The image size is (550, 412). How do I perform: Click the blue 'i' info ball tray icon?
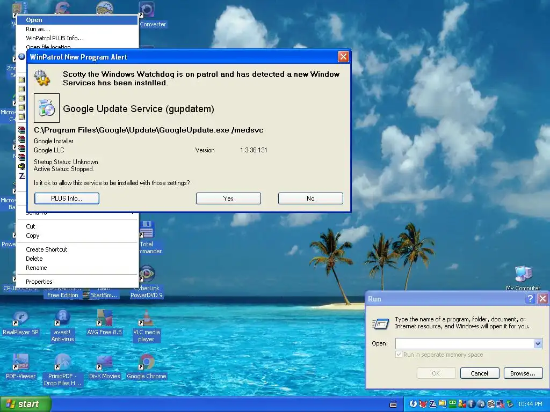(472, 404)
